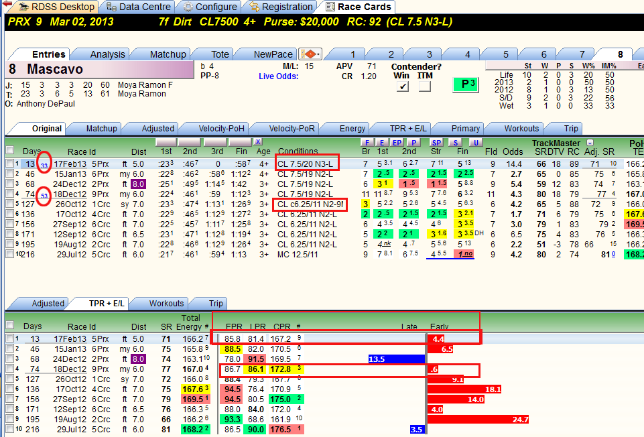
Task: Collapse the TrackMaster column group
Action: click(590, 143)
